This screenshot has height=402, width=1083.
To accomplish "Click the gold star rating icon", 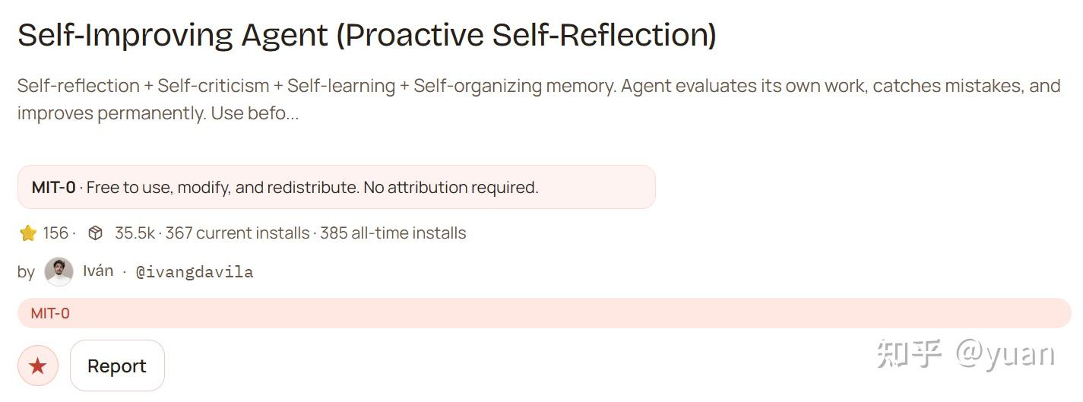I will tap(28, 233).
